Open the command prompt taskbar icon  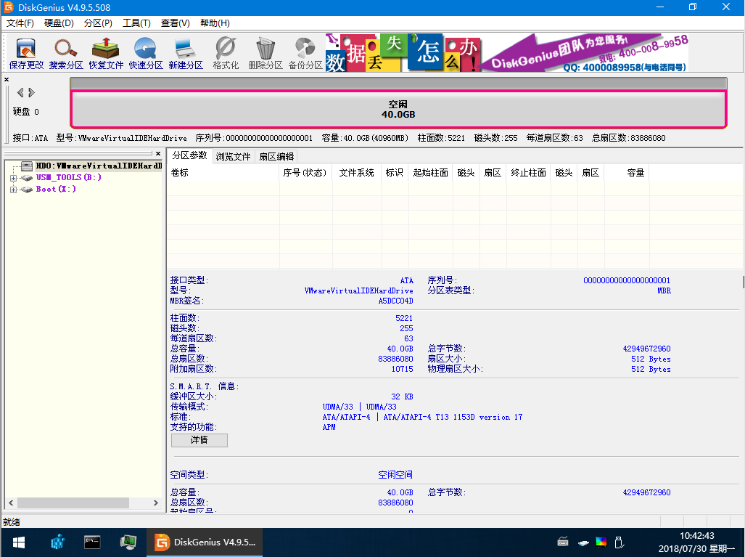92,542
